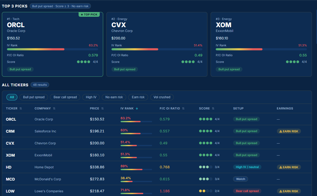Click CVX card IV Rank bar

157,49
